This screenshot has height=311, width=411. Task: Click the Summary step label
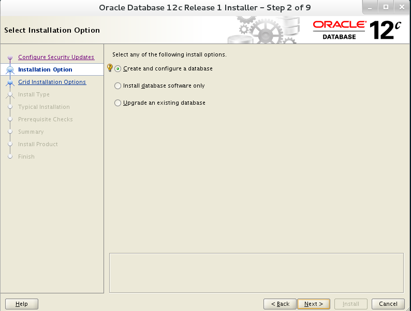tap(31, 132)
